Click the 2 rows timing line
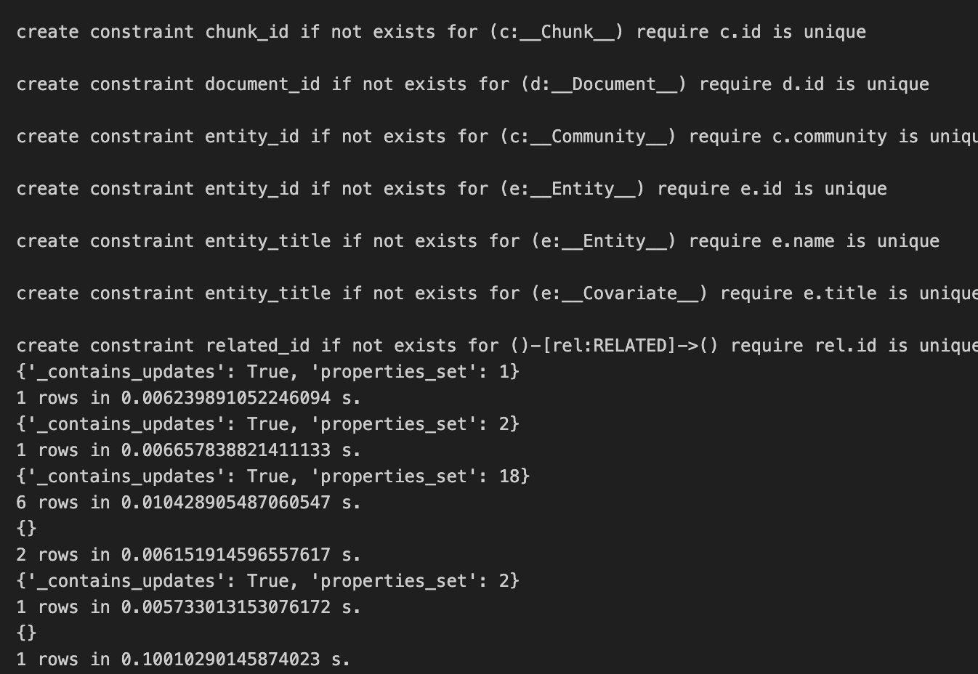The width and height of the screenshot is (978, 674). click(188, 555)
